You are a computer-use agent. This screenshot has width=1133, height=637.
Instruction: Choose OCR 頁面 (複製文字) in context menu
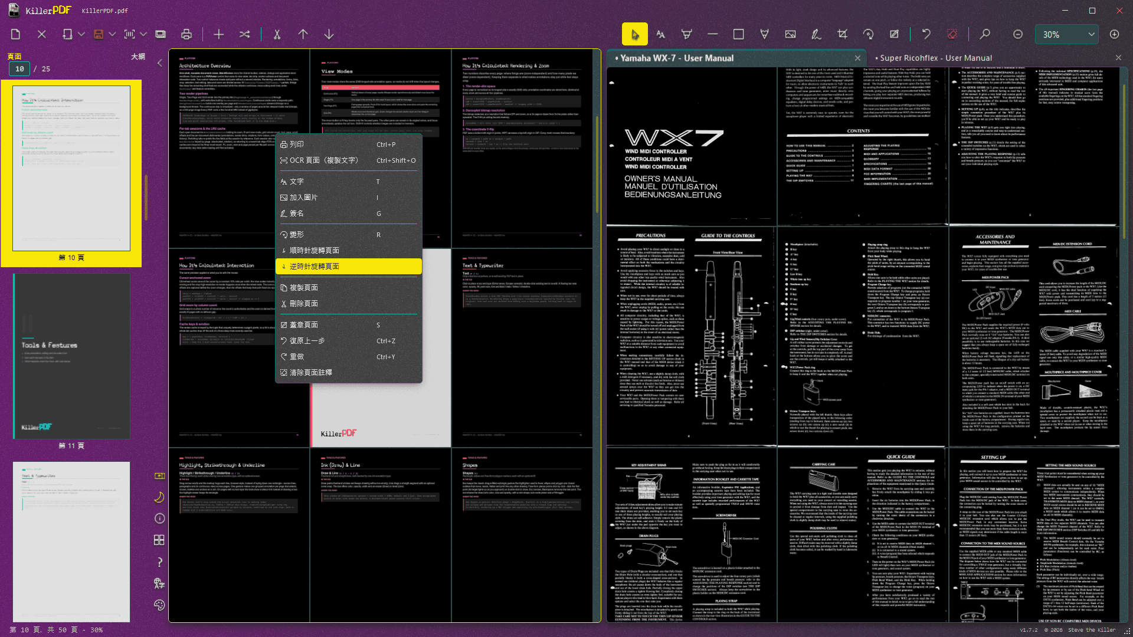(349, 160)
